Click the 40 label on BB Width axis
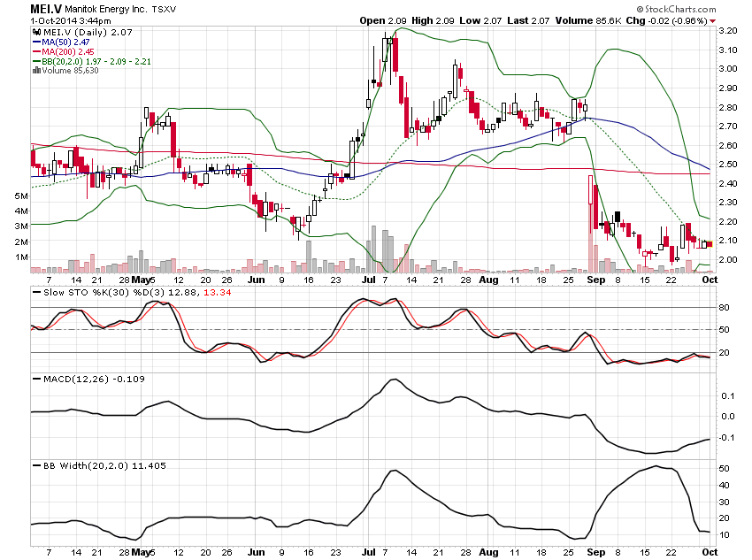 [725, 485]
